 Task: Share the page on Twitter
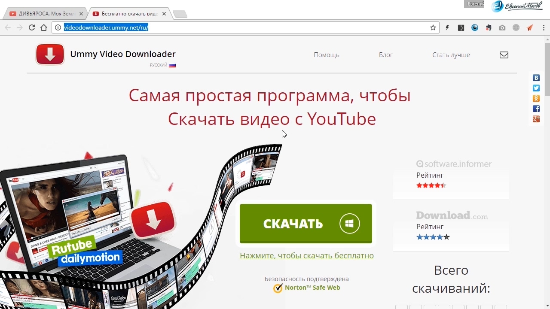click(x=536, y=88)
